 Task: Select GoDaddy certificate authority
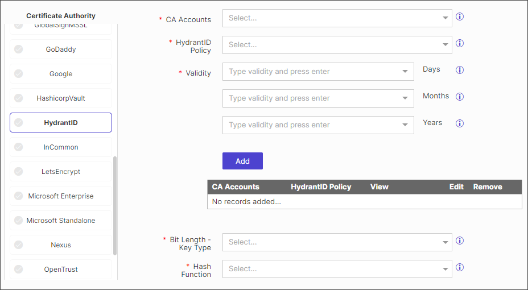[61, 49]
